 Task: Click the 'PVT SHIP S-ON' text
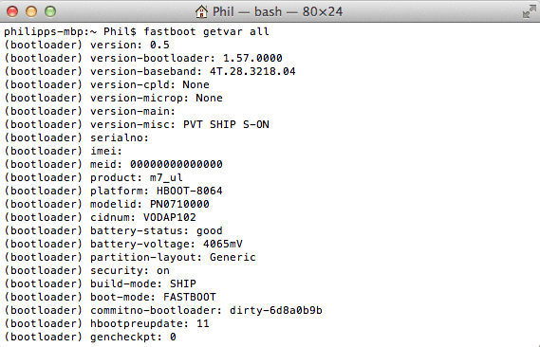pyautogui.click(x=226, y=124)
